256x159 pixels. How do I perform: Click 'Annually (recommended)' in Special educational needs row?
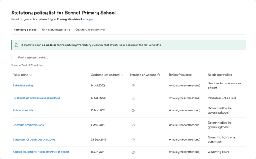pos(184,152)
